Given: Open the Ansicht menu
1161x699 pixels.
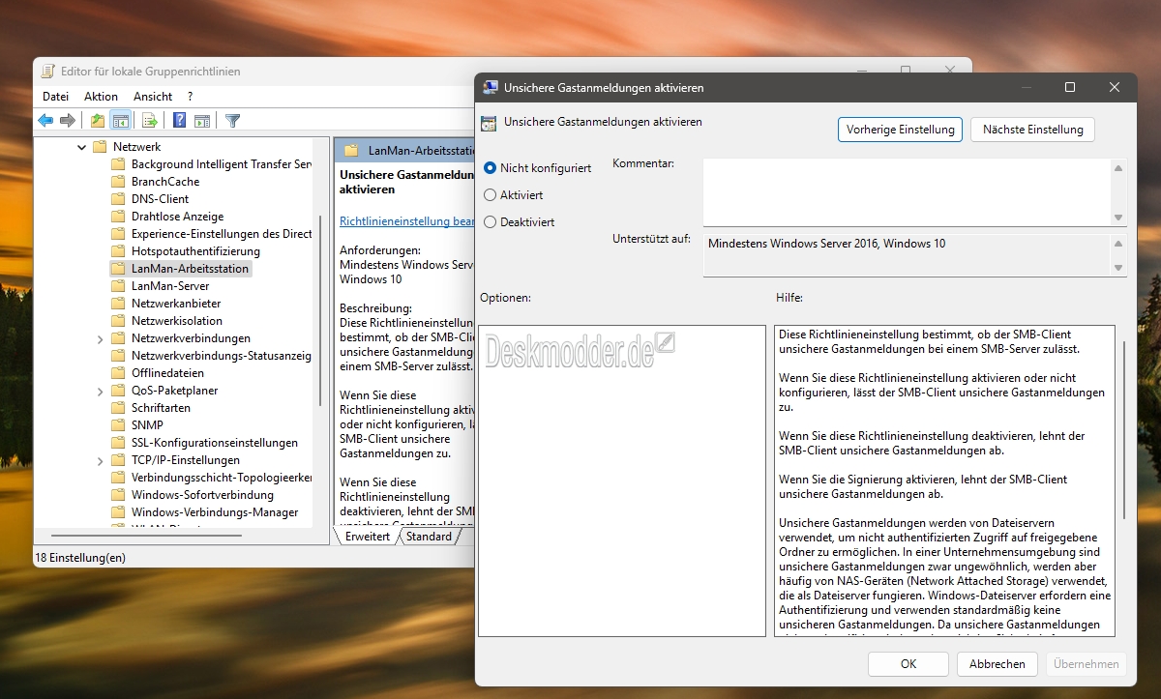Looking at the screenshot, I should pos(153,97).
